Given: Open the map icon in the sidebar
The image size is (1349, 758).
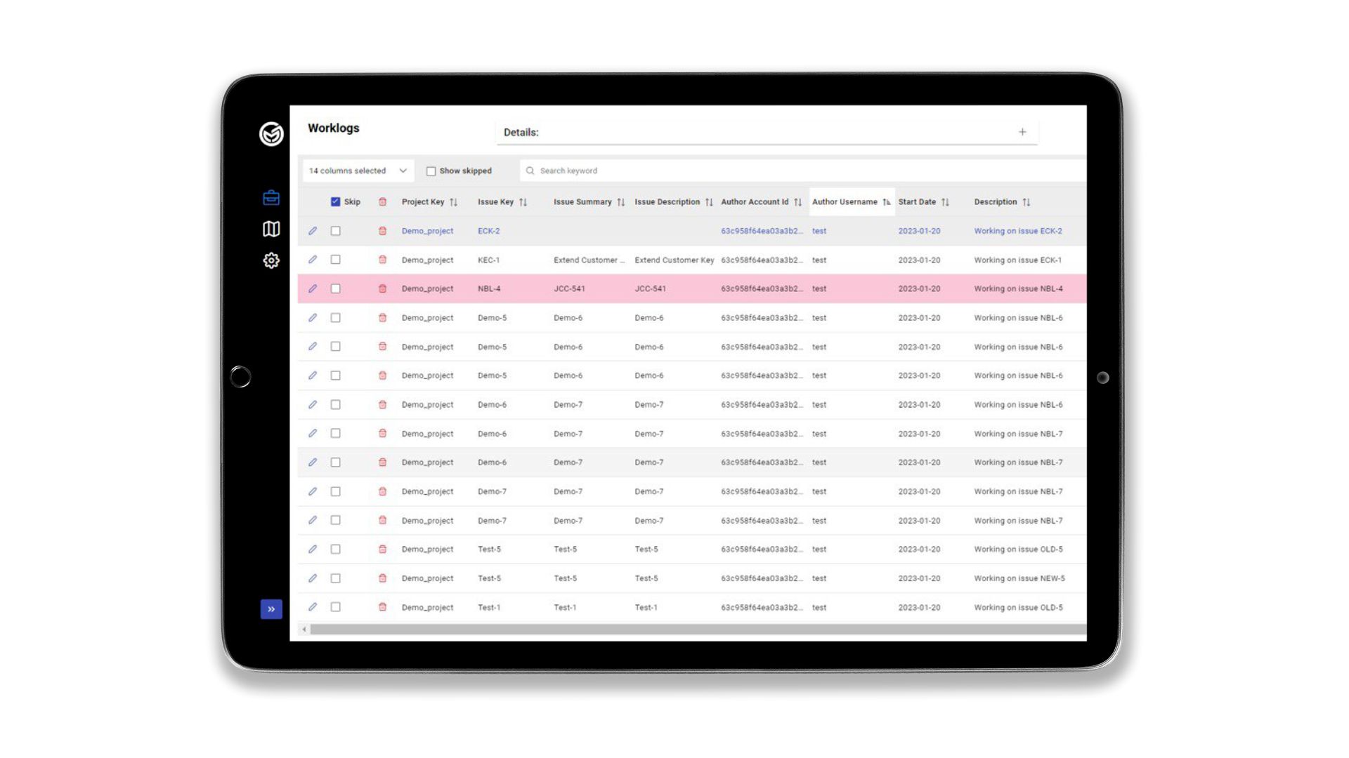Looking at the screenshot, I should 271,229.
